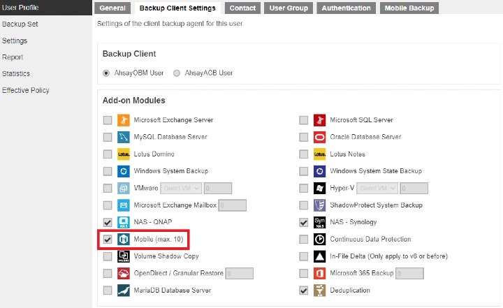Screen dimensions: 503x308
Task: Click the Microsoft Exchange Mailbox quantity field
Action: coord(233,205)
